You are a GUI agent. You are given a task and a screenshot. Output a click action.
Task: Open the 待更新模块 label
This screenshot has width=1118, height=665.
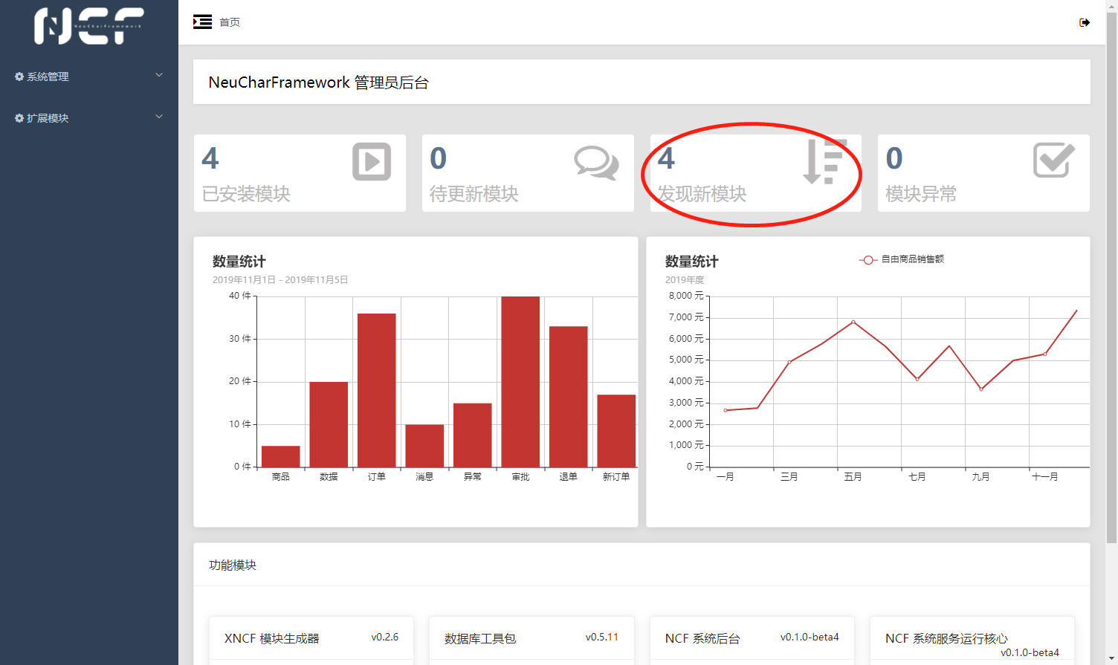point(474,194)
